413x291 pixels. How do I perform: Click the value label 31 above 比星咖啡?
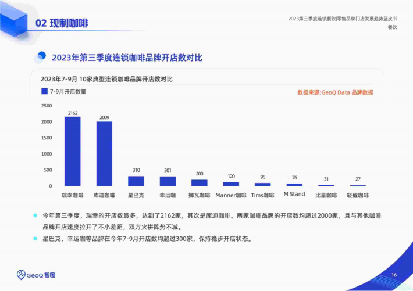point(326,179)
